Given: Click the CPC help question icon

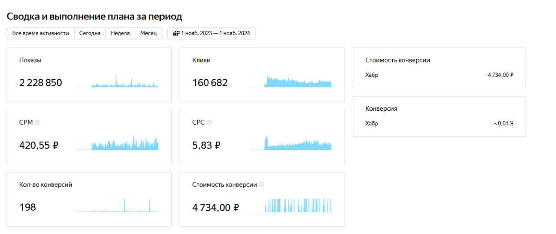Looking at the screenshot, I should click(209, 123).
